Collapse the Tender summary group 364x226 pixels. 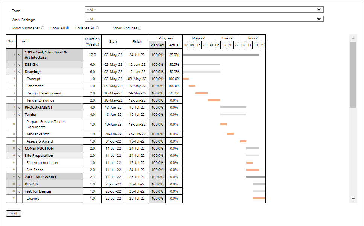pos(19,115)
